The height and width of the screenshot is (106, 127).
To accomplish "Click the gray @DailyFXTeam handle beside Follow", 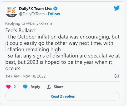I will [x=32, y=14].
